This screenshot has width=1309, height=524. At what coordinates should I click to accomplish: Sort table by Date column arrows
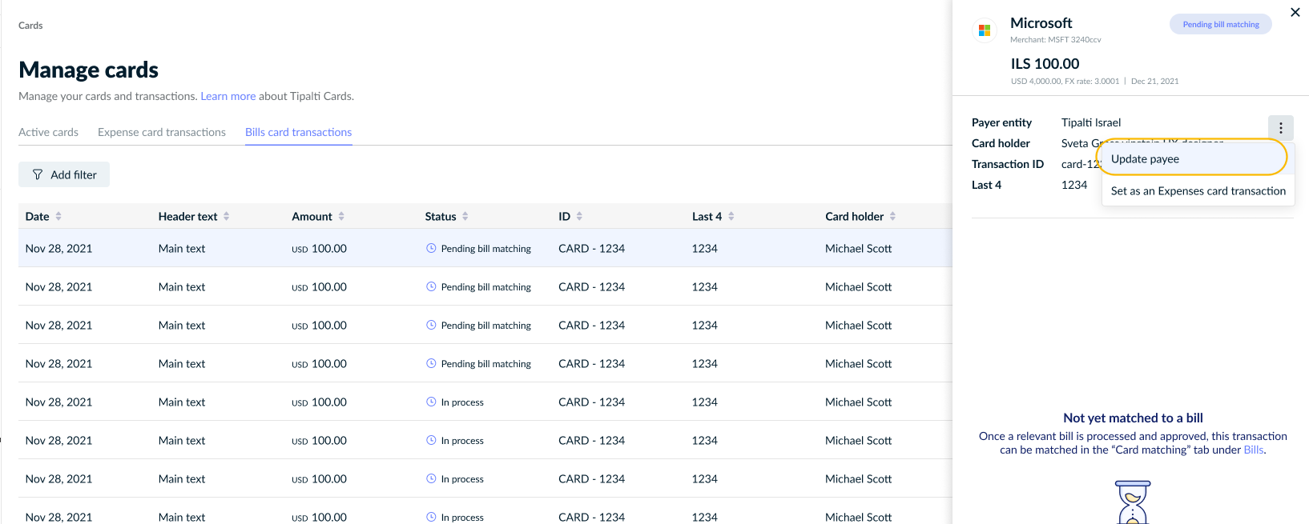[58, 216]
